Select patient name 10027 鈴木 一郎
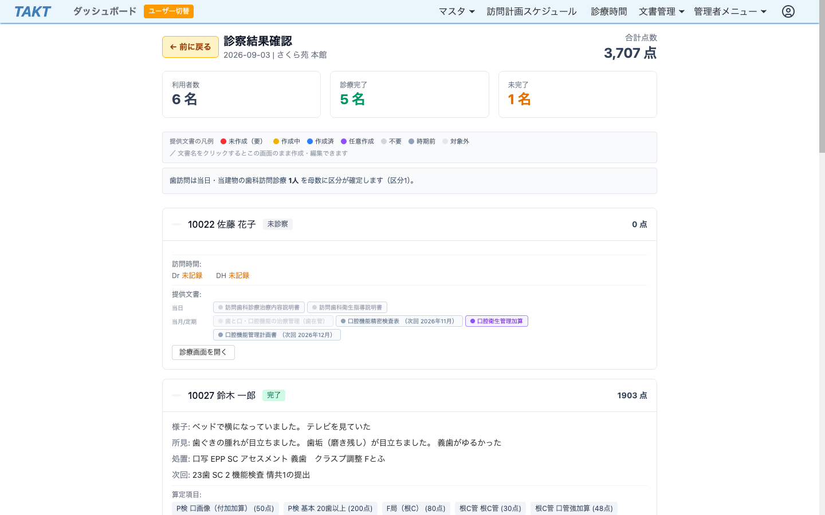 pyautogui.click(x=222, y=395)
